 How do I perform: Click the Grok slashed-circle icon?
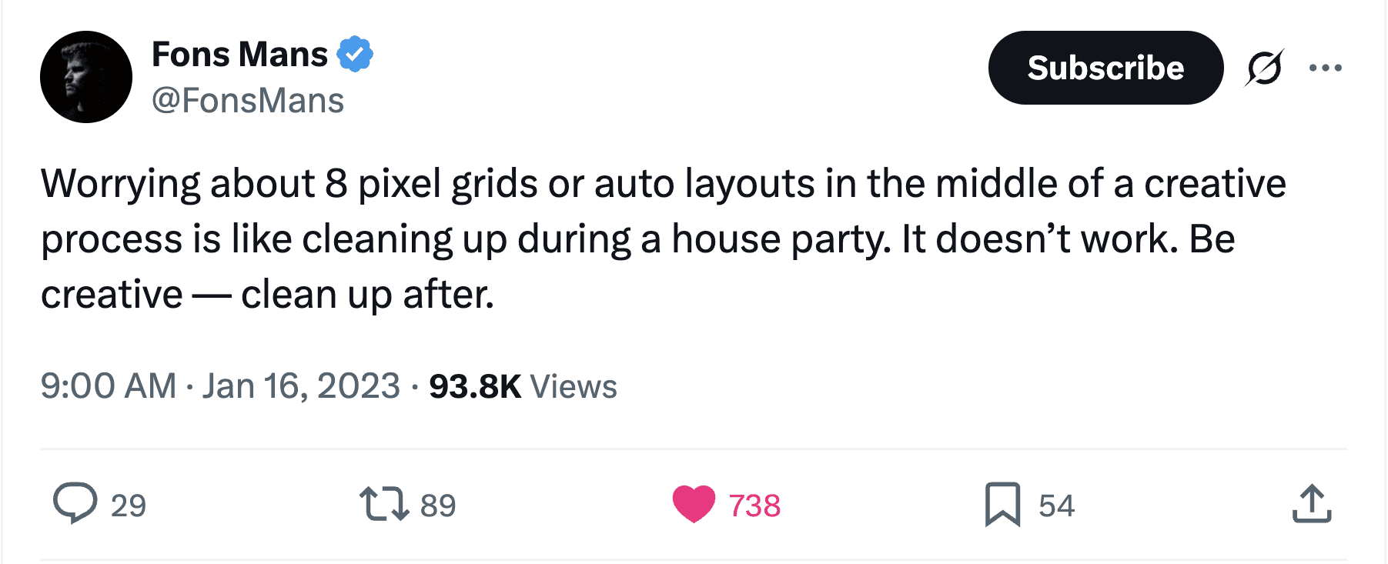(x=1264, y=68)
